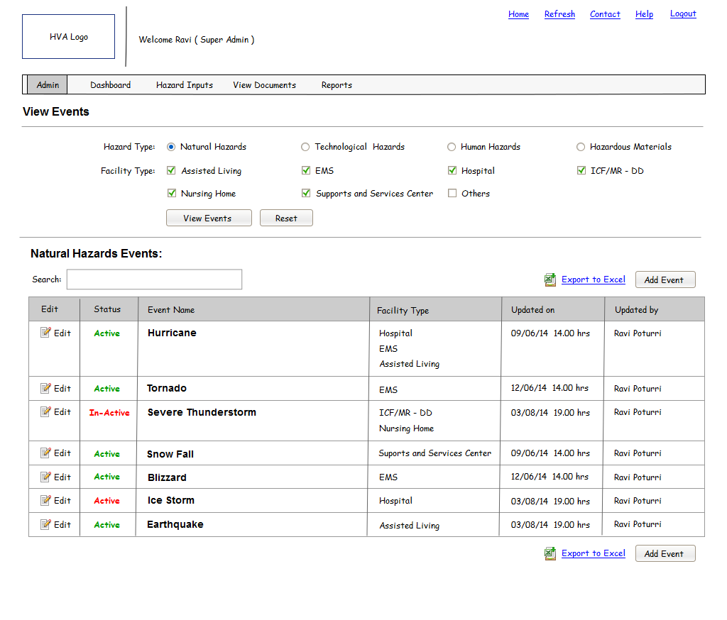Disable the ICF/MR - DD checkbox

click(x=581, y=170)
